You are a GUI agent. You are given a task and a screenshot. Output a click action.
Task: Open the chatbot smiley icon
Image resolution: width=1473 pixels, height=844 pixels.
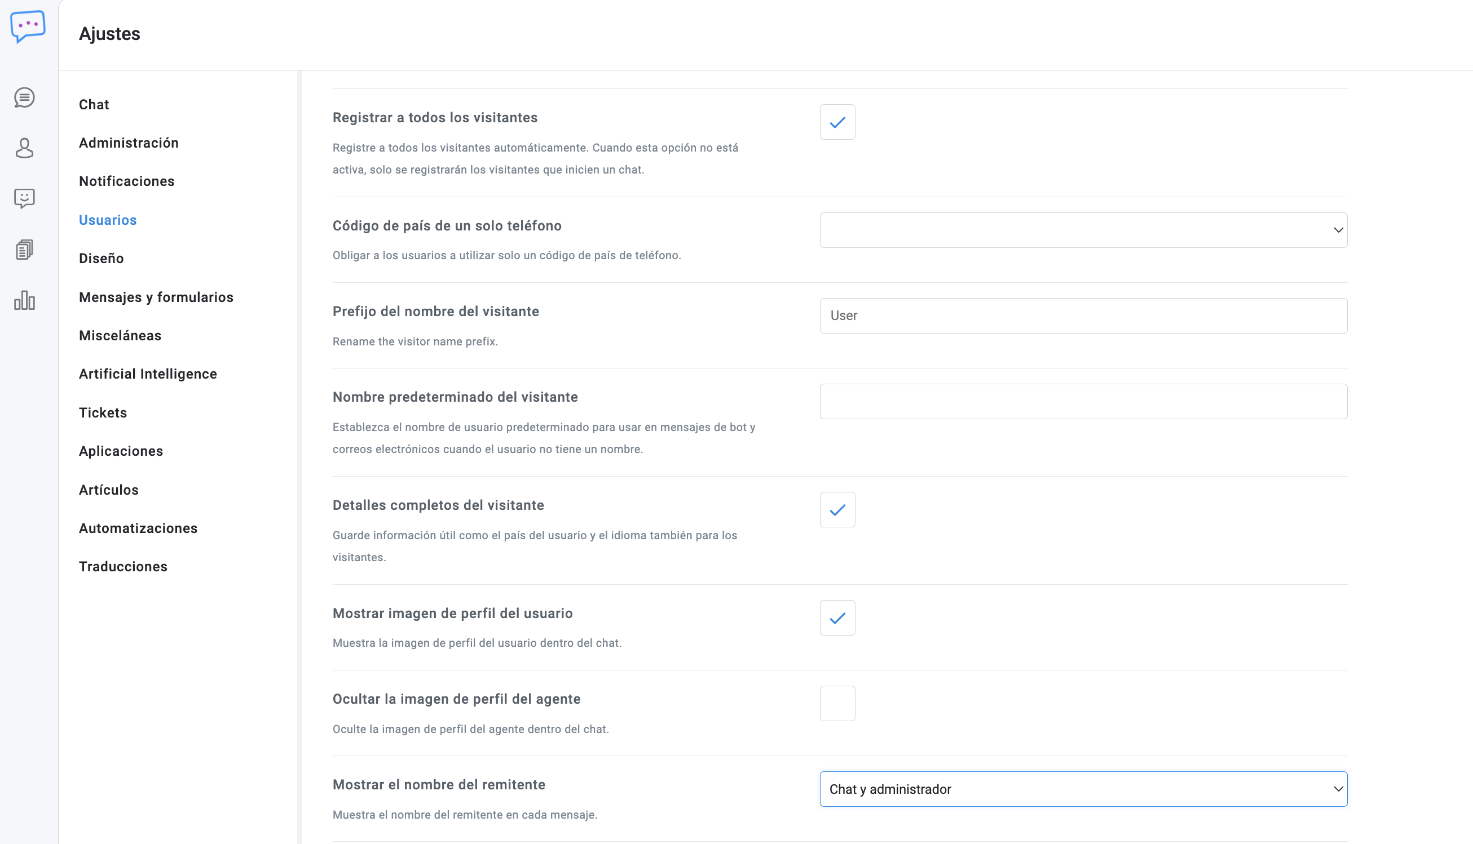[x=24, y=199]
